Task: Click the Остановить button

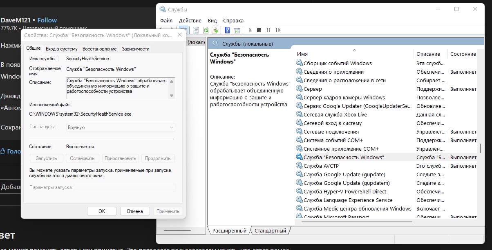Action: pos(82,158)
